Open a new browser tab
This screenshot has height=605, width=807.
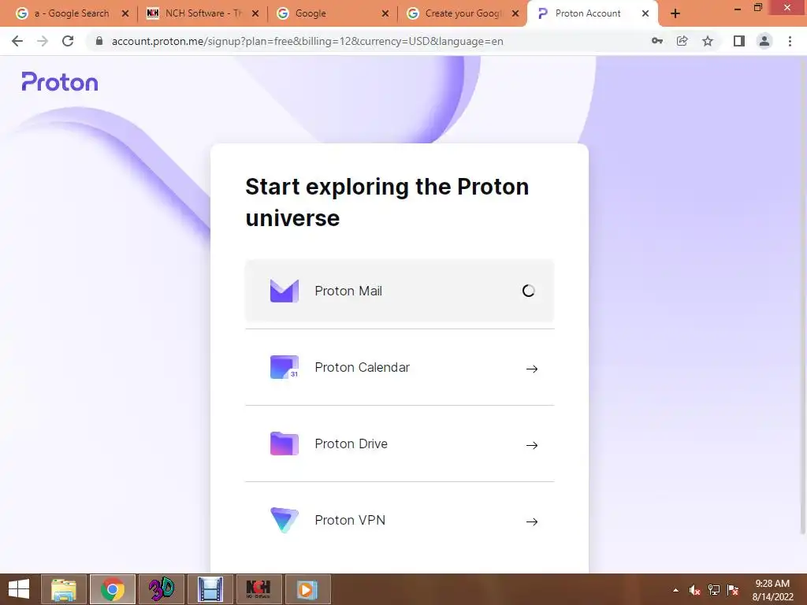[x=675, y=14]
